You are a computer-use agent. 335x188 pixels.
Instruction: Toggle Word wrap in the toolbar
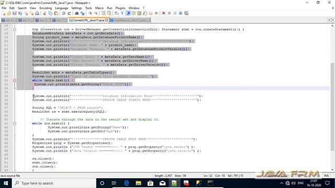tap(116, 13)
